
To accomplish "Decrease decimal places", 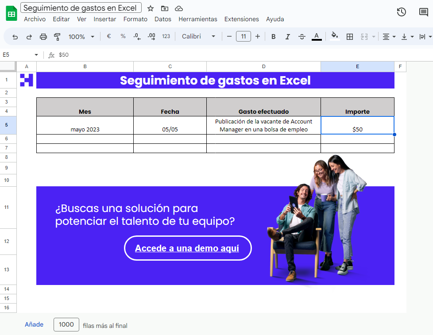I will pos(136,37).
